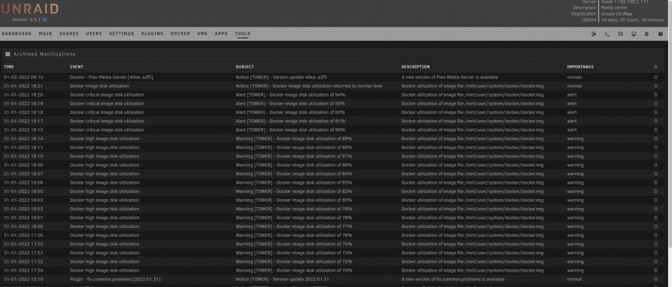This screenshot has width=672, height=287.
Task: Click the delete-all trash icon in header row
Action: point(655,67)
